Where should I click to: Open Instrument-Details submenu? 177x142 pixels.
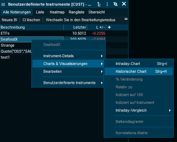coord(68,56)
